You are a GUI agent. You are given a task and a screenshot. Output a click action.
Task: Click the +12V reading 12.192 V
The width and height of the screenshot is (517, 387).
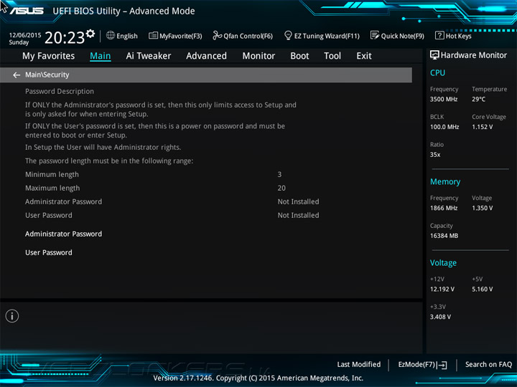coord(442,290)
